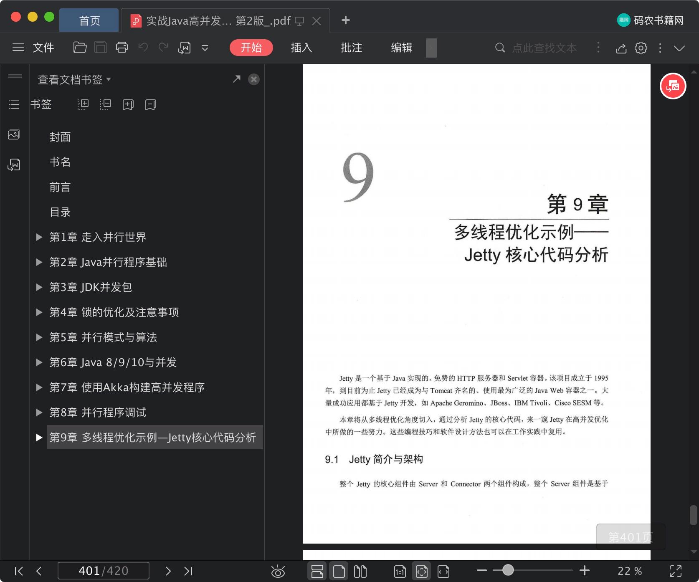Enter fullscreen mode icon
Image resolution: width=699 pixels, height=582 pixels.
676,571
